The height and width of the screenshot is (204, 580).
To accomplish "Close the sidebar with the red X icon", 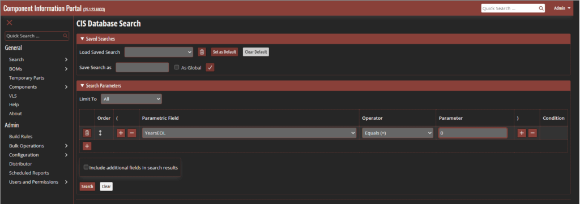I will 9,23.
